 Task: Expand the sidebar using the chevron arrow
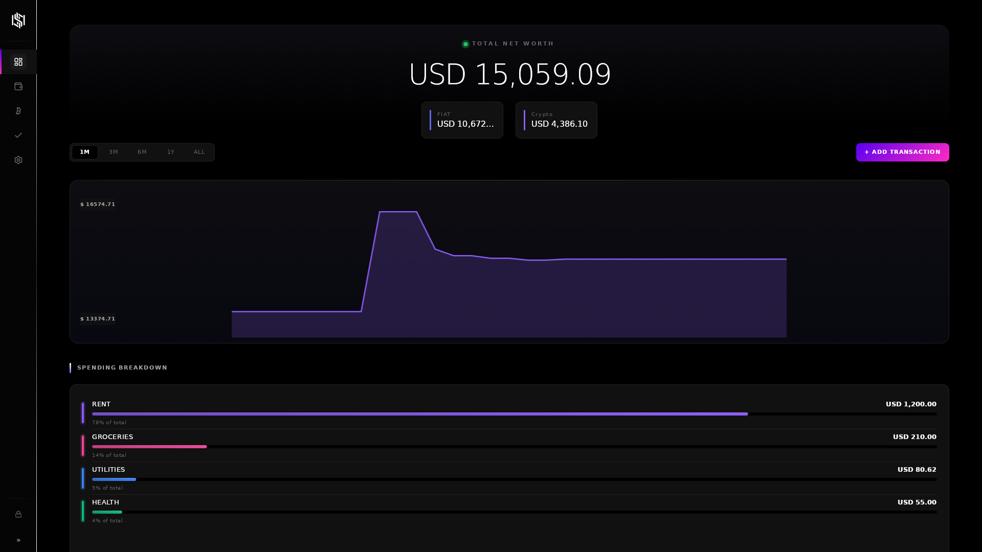click(x=18, y=540)
